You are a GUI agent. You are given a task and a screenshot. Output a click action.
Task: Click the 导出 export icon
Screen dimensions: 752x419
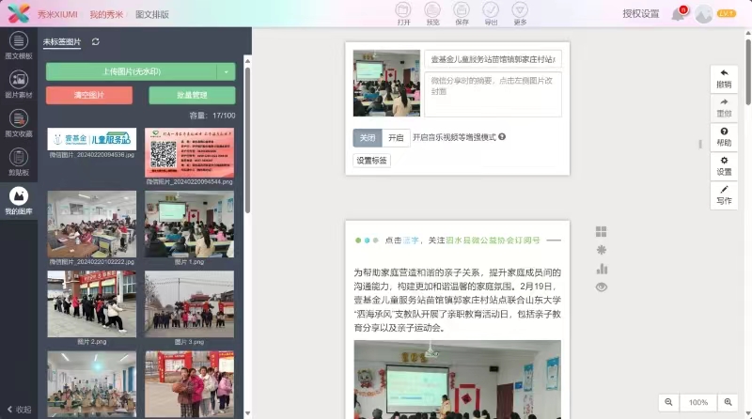491,13
